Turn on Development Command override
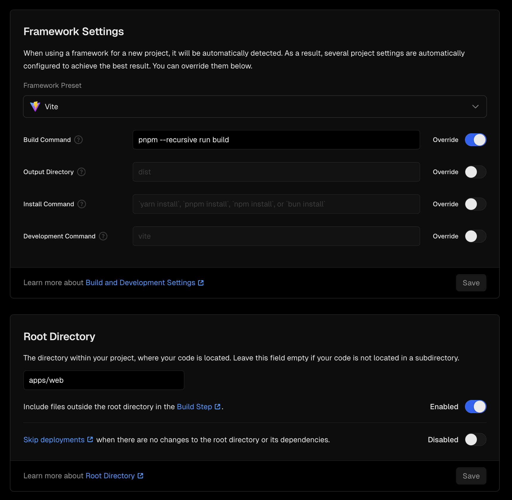 (475, 236)
